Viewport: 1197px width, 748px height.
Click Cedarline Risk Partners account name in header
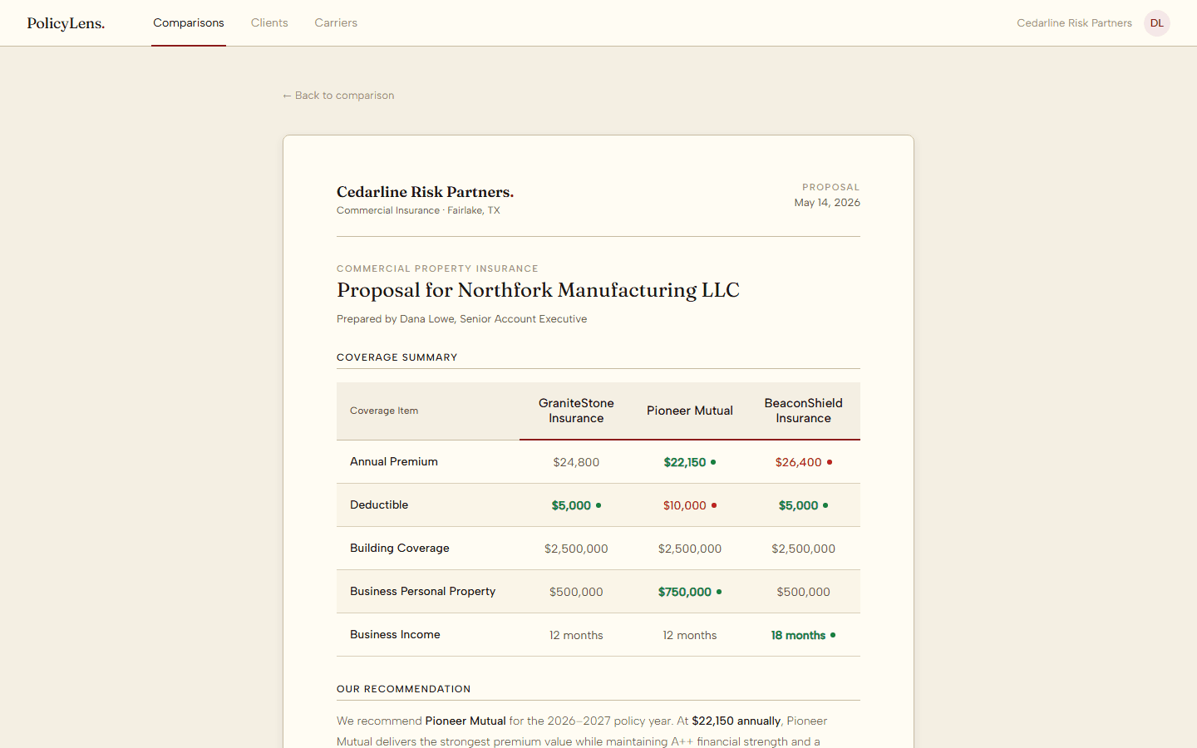tap(1074, 23)
